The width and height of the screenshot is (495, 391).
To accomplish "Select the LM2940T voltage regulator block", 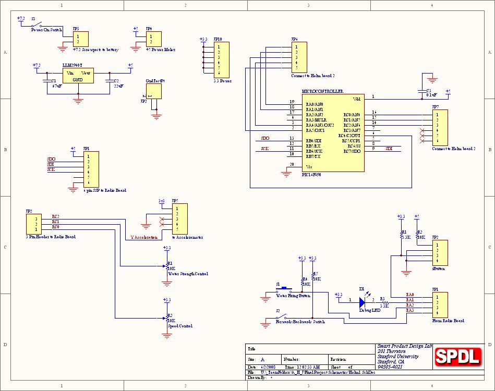I will 78,76.
